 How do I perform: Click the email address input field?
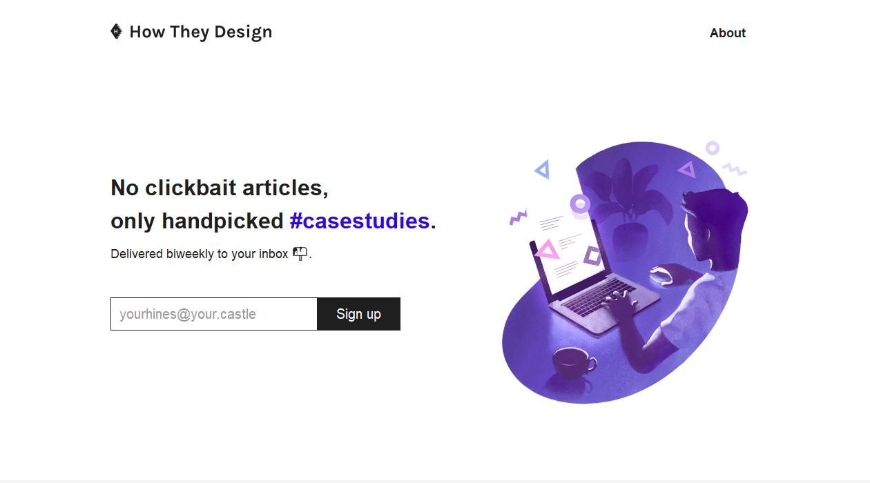click(x=214, y=314)
